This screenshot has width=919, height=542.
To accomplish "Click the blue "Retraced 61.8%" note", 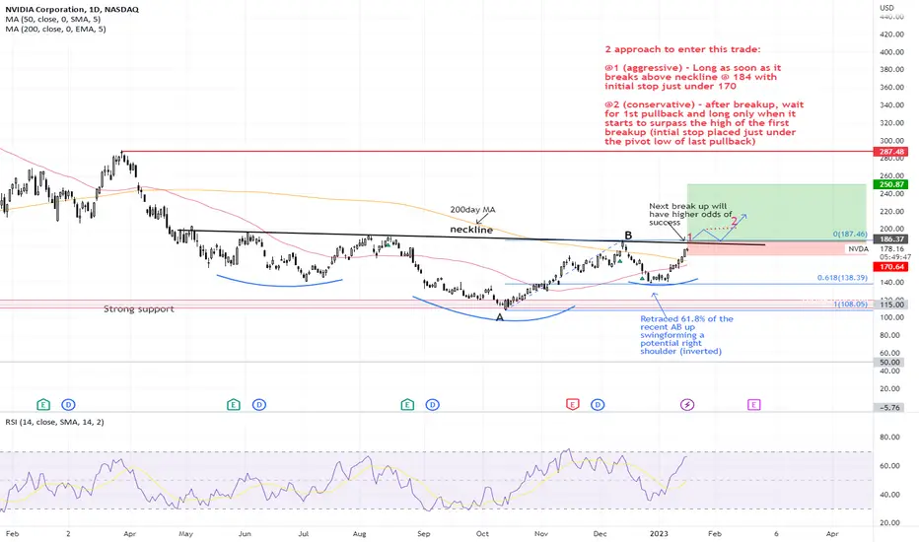I will tap(686, 335).
